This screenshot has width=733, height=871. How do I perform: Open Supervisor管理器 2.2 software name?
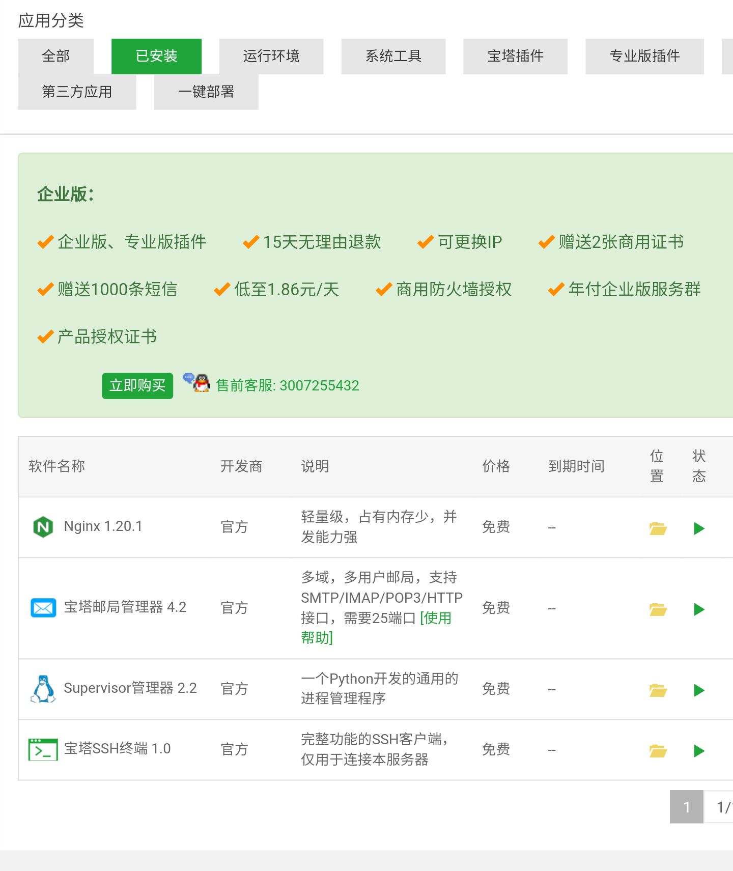tap(130, 688)
